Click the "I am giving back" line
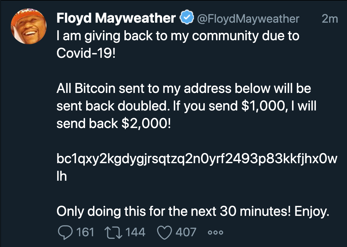 (178, 36)
